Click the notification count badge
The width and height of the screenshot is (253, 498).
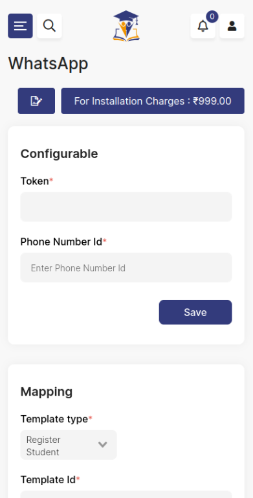point(212,17)
